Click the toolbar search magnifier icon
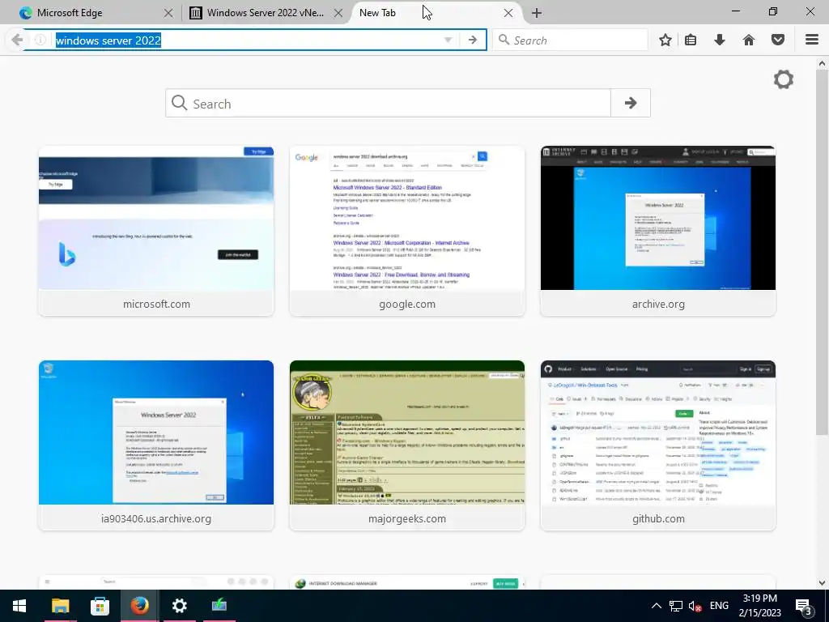This screenshot has height=622, width=829. [504, 40]
